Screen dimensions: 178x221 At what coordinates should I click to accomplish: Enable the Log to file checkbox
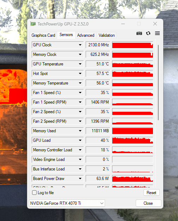(x=34, y=192)
